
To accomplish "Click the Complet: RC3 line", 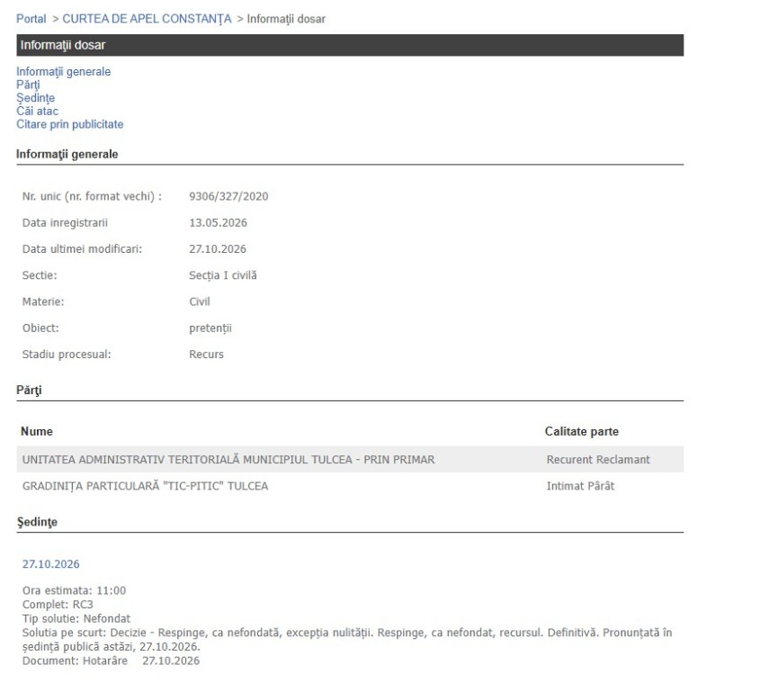I will pyautogui.click(x=58, y=605).
